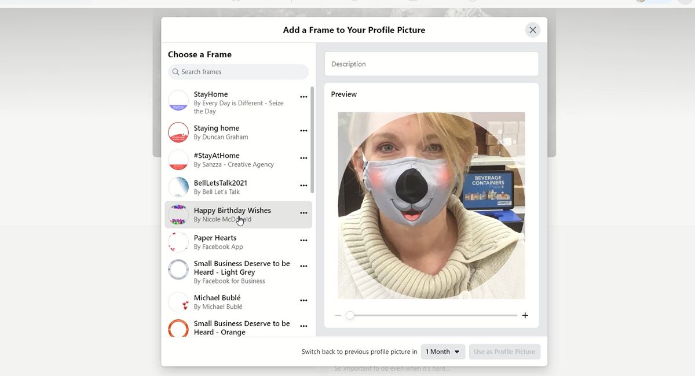This screenshot has width=695, height=376.
Task: Select the Michael Bublé frame thumbnail
Action: click(x=178, y=302)
